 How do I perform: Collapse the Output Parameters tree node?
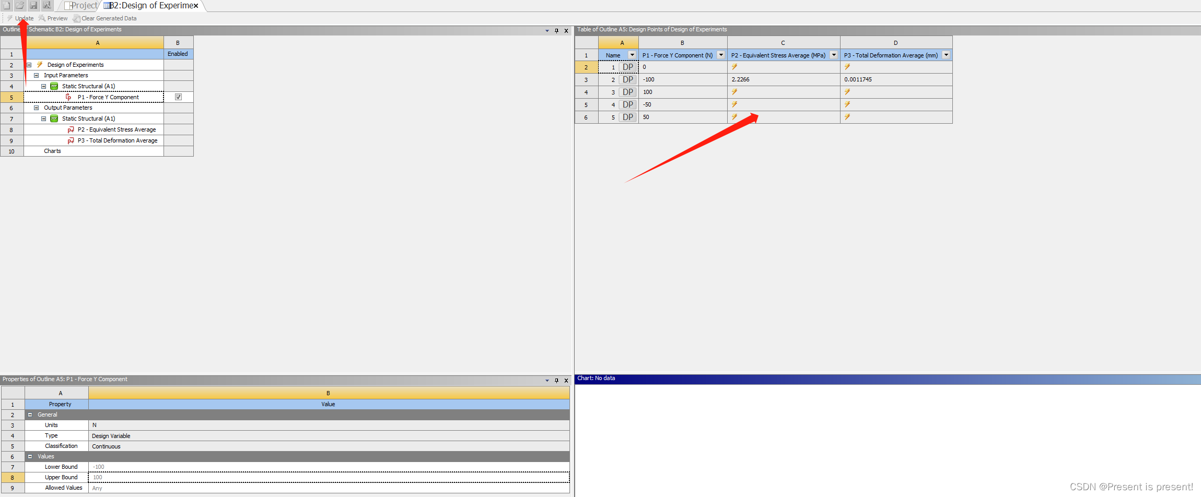coord(36,108)
